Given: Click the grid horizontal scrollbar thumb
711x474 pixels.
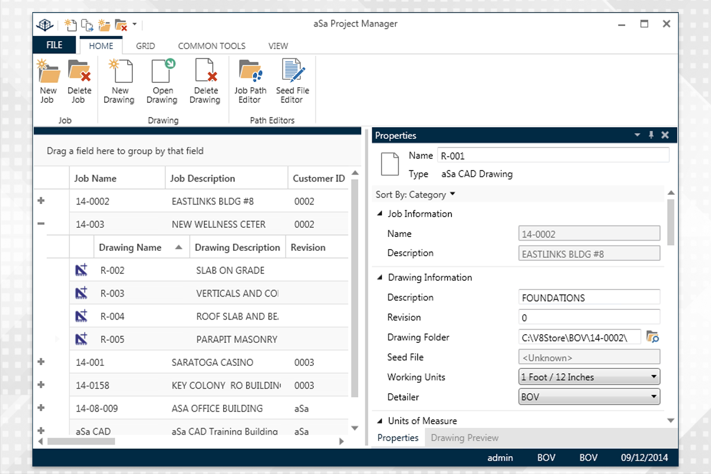Looking at the screenshot, I should 81,441.
